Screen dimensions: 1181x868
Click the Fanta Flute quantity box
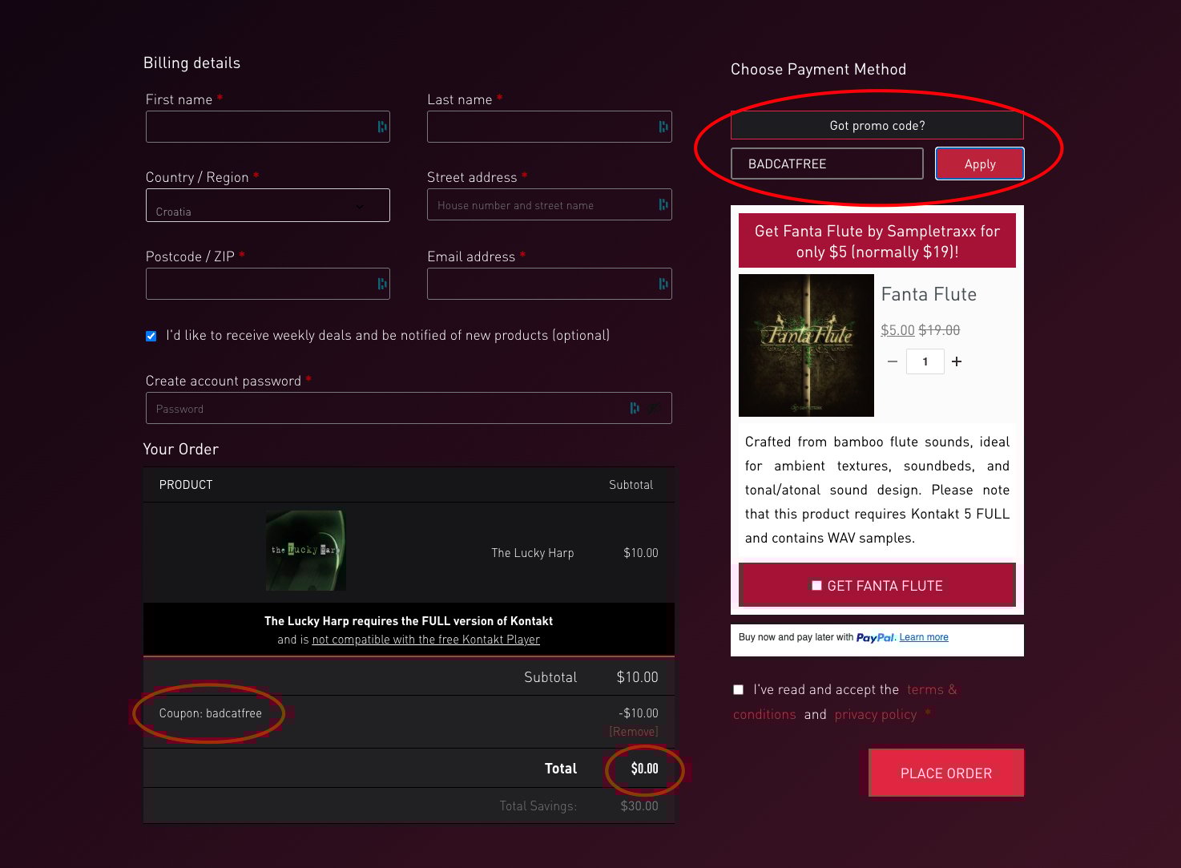click(x=925, y=361)
